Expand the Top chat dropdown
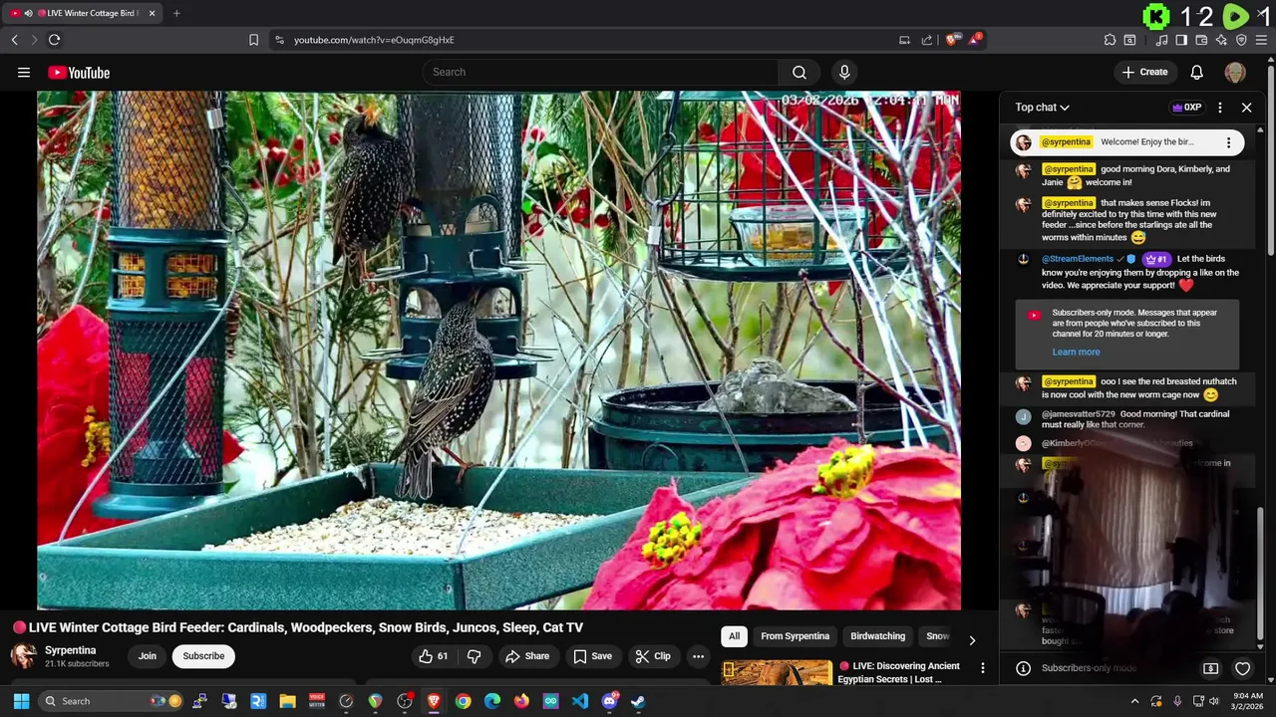 point(1043,108)
